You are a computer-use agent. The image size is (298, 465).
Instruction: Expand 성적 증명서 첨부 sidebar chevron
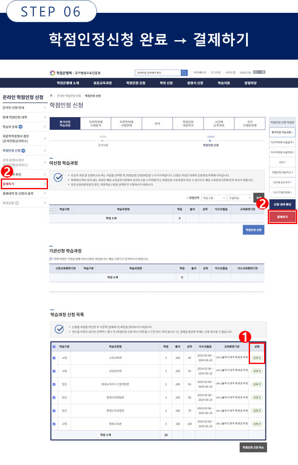click(x=45, y=162)
